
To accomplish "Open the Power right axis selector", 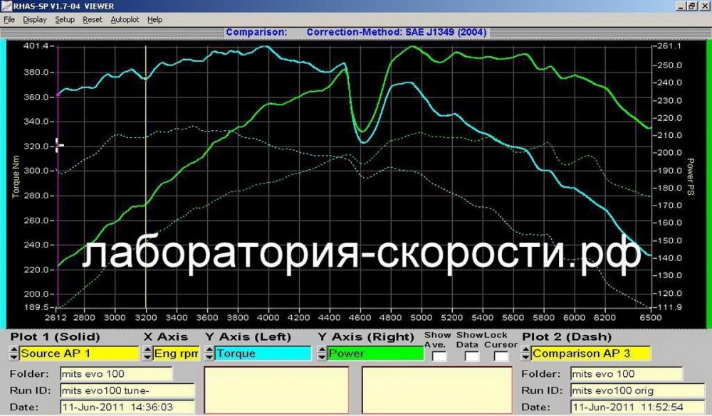I will click(x=375, y=353).
